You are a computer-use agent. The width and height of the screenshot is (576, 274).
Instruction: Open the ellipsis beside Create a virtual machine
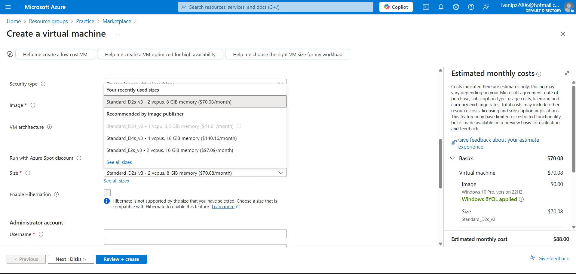118,34
